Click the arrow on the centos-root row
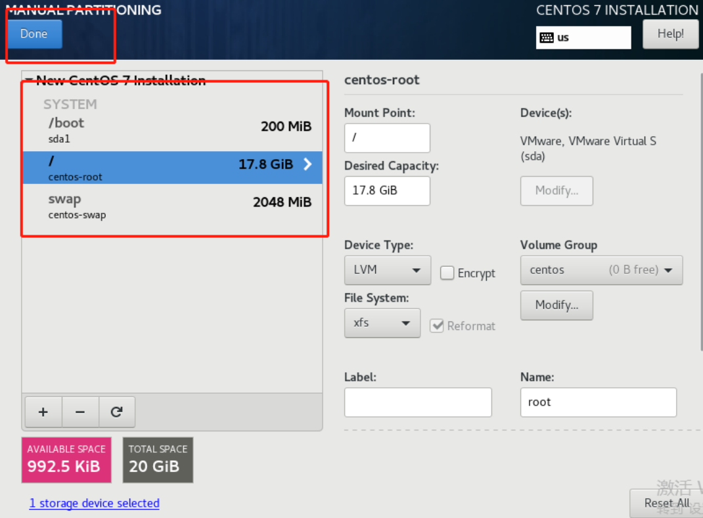 pos(307,164)
